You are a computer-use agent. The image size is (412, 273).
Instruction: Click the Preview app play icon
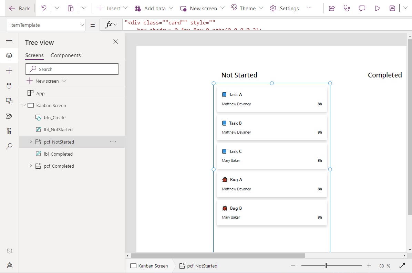[x=377, y=8]
